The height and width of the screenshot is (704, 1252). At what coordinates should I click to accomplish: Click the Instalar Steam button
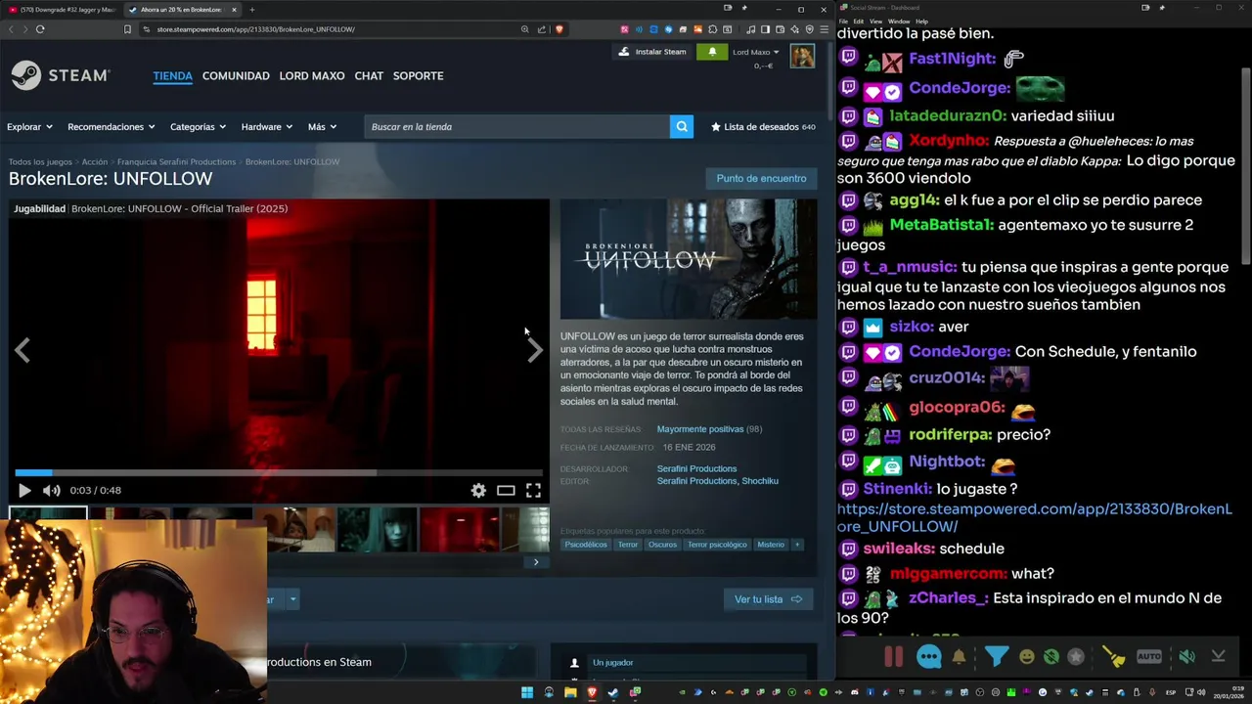click(x=652, y=52)
